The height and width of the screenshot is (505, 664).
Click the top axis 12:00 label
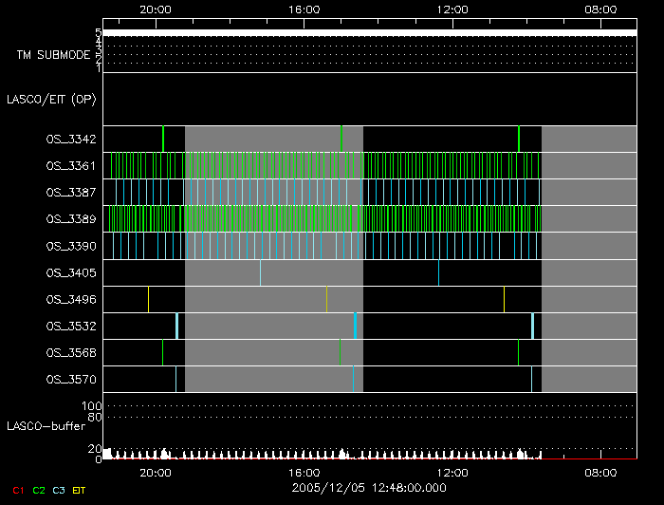coord(452,9)
